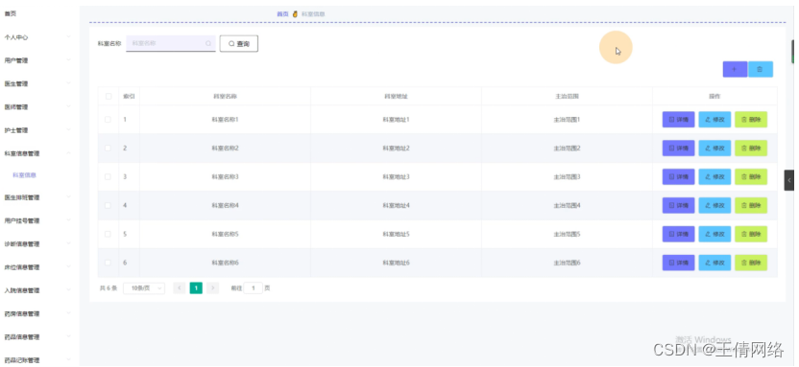Image resolution: width=799 pixels, height=367 pixels.
Task: Click 科室地址 column header
Action: (396, 96)
